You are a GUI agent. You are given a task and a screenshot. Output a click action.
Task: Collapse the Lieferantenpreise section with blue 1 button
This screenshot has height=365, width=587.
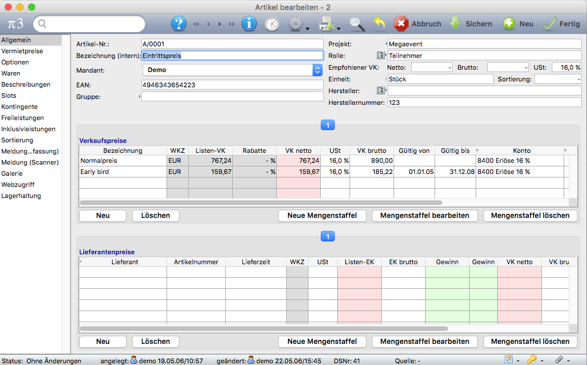[328, 237]
